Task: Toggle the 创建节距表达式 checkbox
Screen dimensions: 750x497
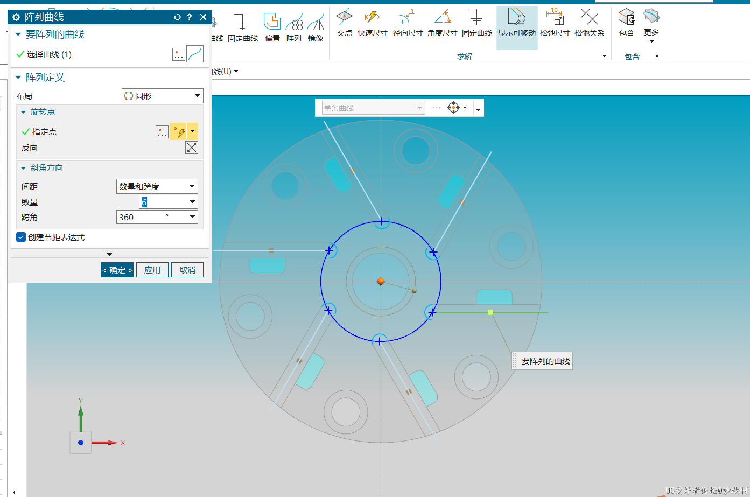Action: [x=21, y=237]
